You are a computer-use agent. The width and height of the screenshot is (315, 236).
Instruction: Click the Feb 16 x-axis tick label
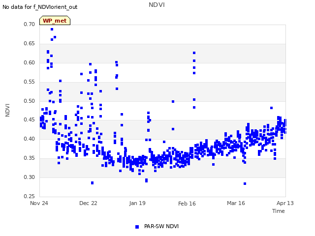[x=187, y=204]
